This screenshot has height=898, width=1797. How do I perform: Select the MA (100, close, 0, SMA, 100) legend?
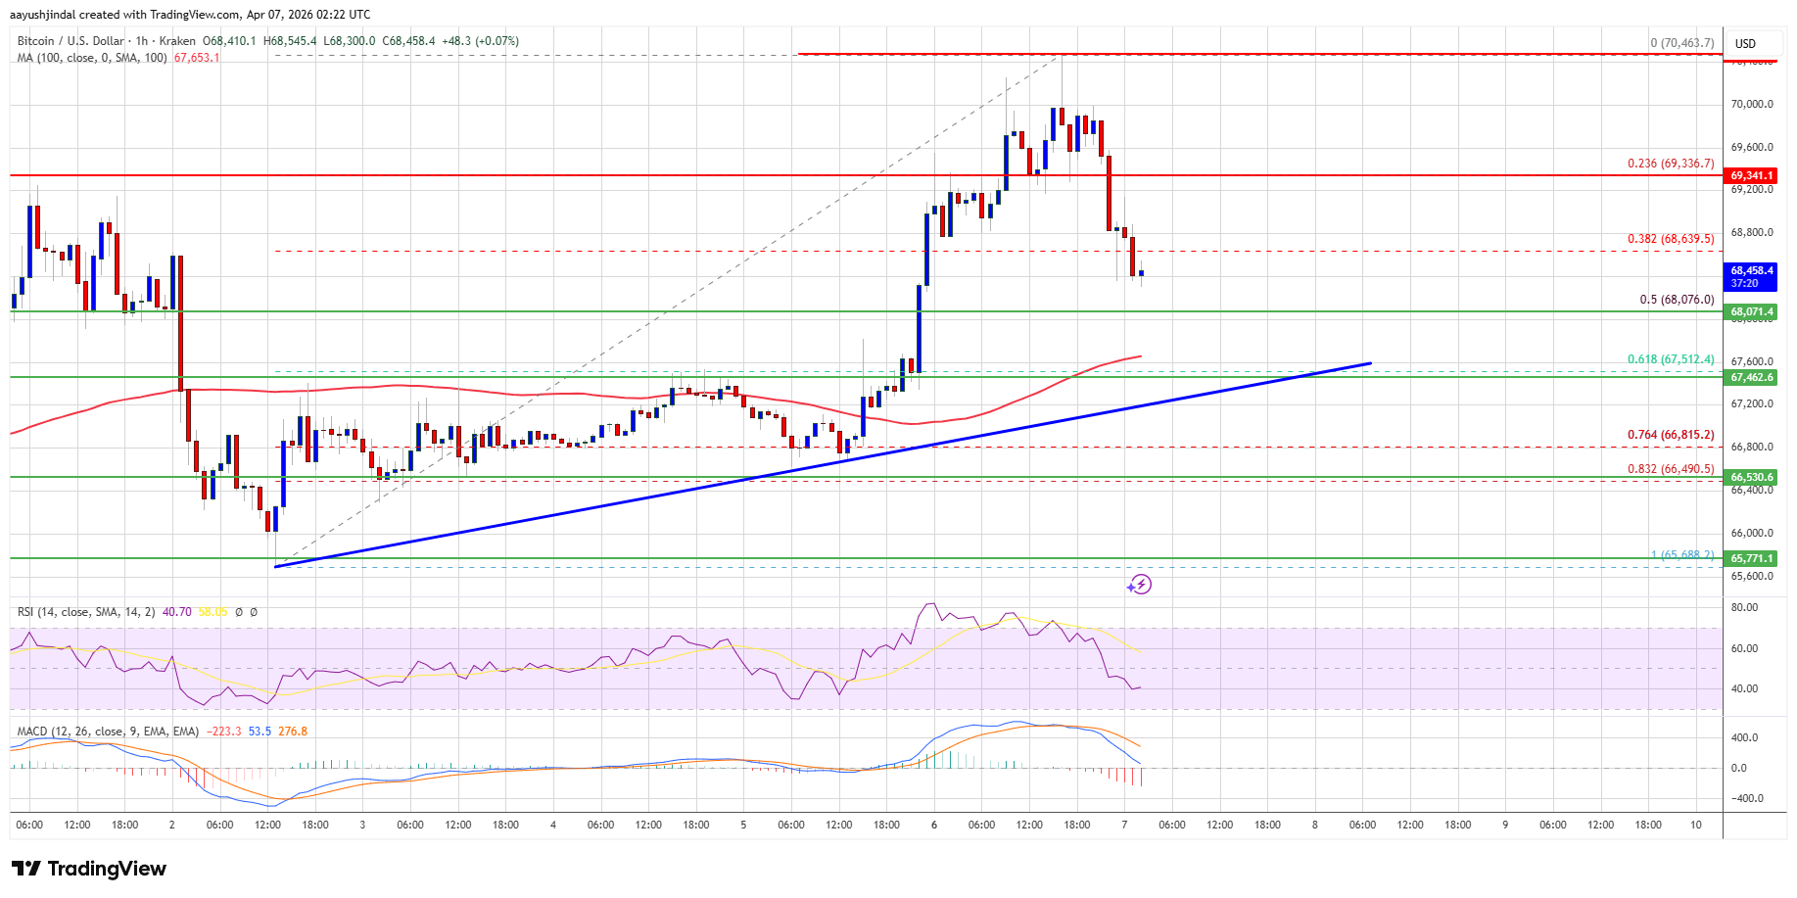tap(92, 58)
